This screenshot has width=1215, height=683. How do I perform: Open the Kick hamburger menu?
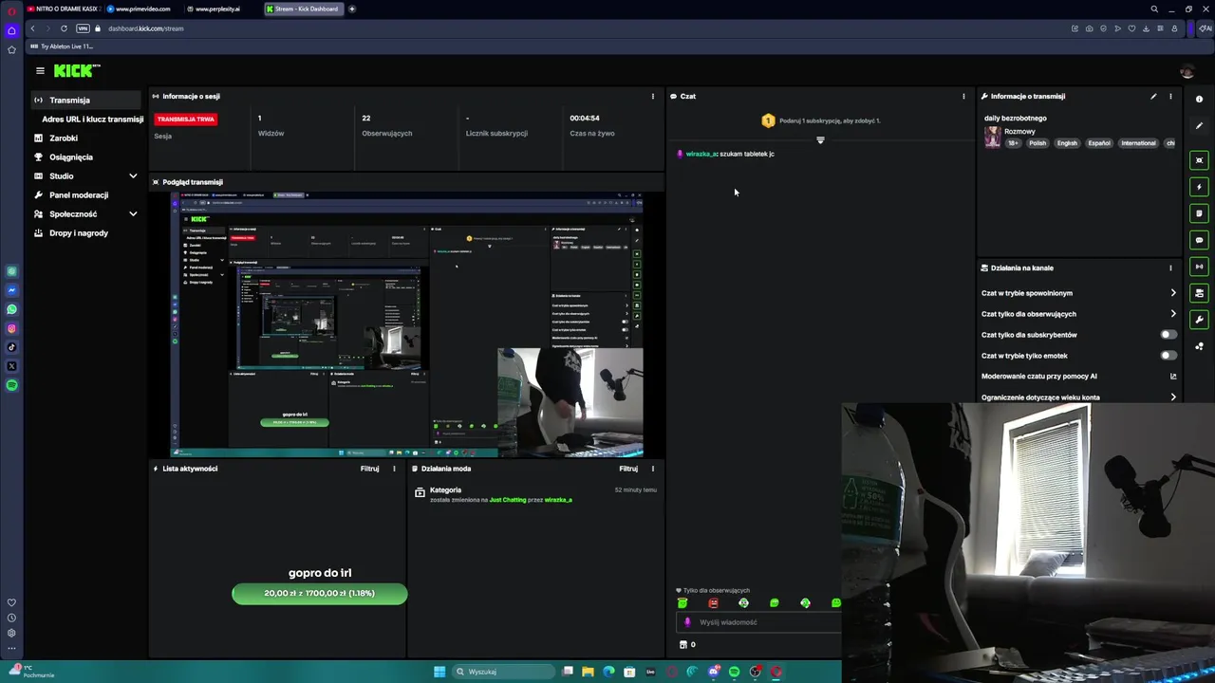[x=40, y=71]
